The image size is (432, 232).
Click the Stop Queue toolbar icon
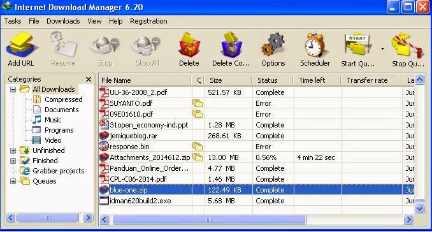[x=408, y=45]
